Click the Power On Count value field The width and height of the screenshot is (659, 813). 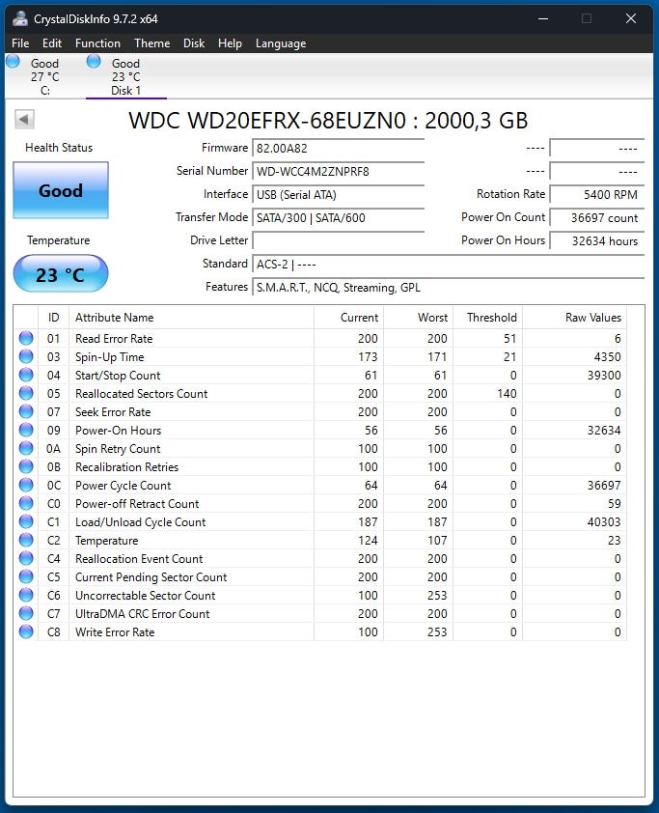pos(597,218)
